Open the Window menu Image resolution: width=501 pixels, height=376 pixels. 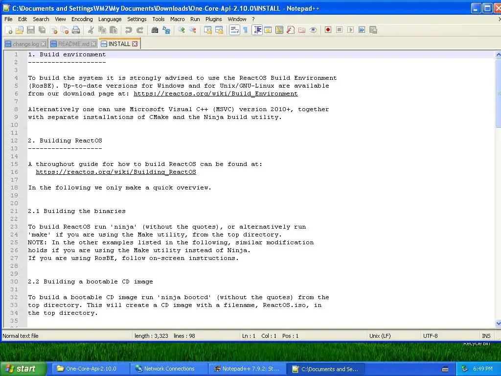(x=237, y=19)
